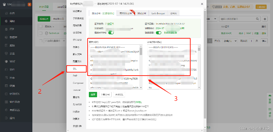Click the orange notification badge showing 0

[30, 5]
